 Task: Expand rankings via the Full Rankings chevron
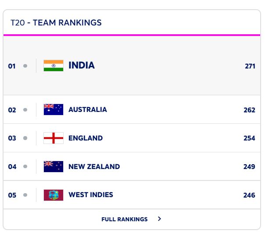pyautogui.click(x=159, y=219)
